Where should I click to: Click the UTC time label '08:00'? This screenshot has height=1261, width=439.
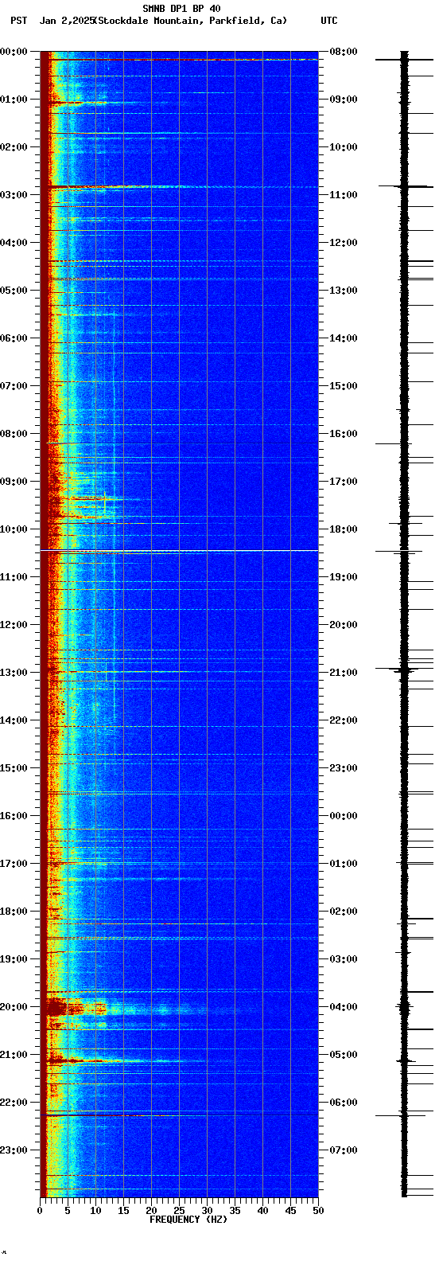click(343, 52)
